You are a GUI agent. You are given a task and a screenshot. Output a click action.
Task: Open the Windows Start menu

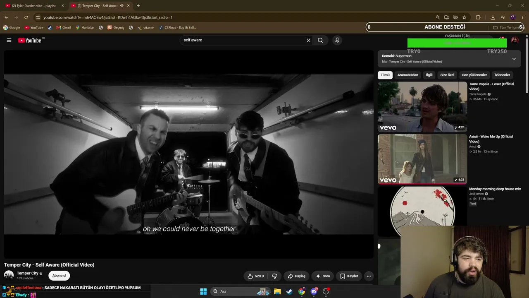pyautogui.click(x=203, y=291)
